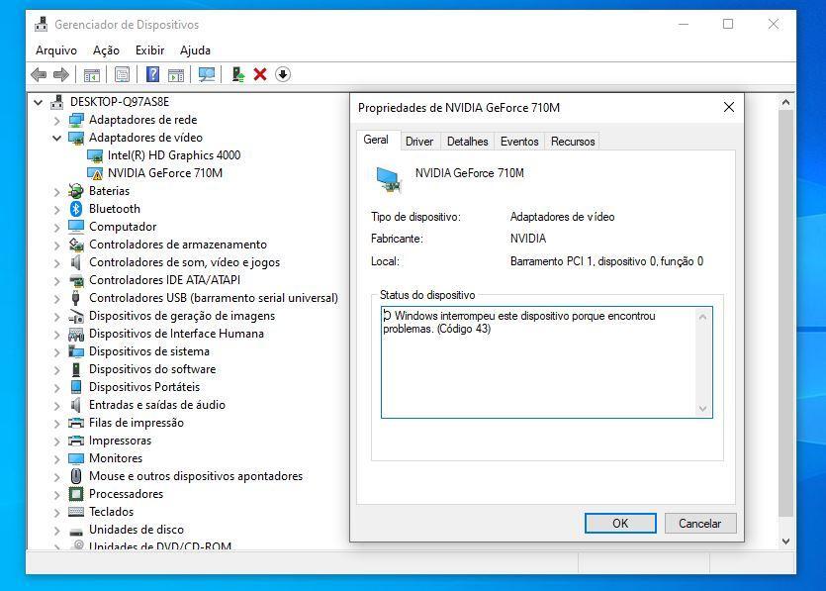Viewport: 826px width, 591px height.
Task: Expand Filas de impressão node
Action: point(57,424)
